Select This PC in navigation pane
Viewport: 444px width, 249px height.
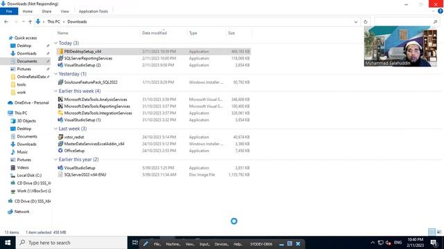[x=21, y=113]
